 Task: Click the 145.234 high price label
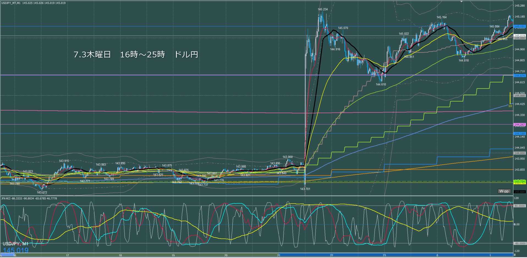pos(323,9)
